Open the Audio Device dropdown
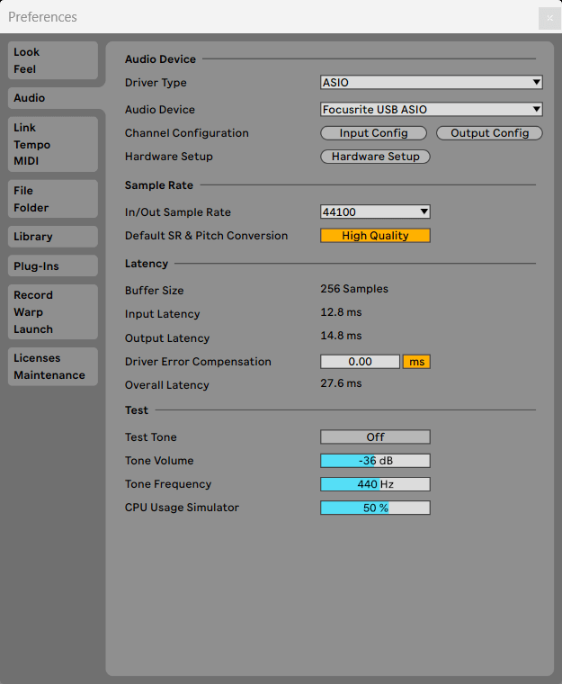The image size is (562, 684). (x=432, y=110)
